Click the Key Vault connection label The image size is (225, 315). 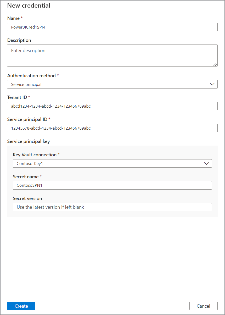tap(35, 155)
